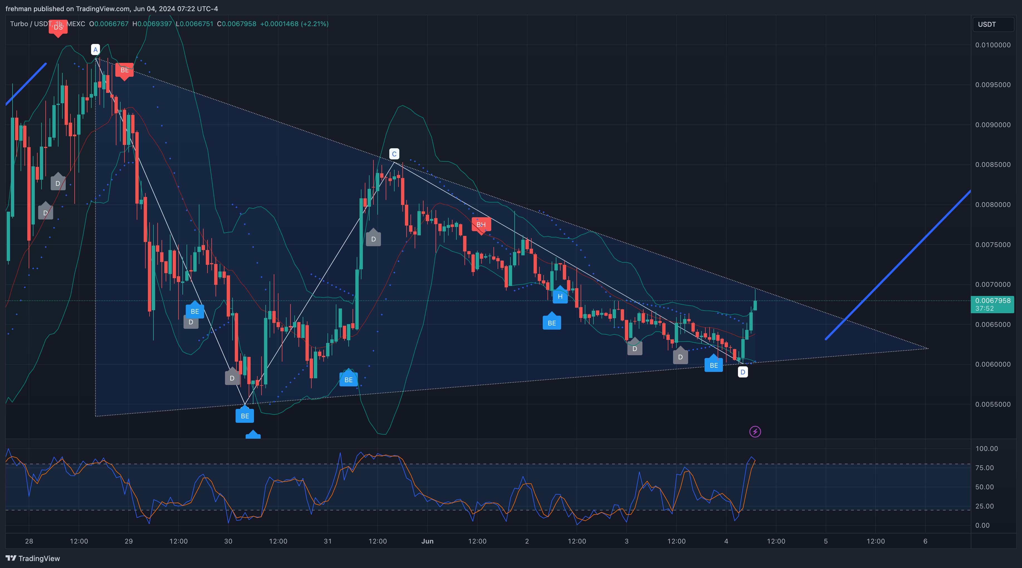1022x568 pixels.
Task: Click the 0.0085000 price axis label
Action: pyautogui.click(x=993, y=164)
